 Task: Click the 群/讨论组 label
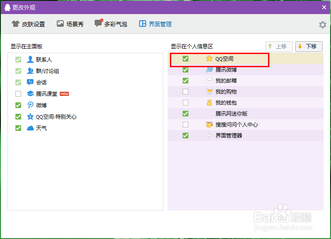coord(47,71)
